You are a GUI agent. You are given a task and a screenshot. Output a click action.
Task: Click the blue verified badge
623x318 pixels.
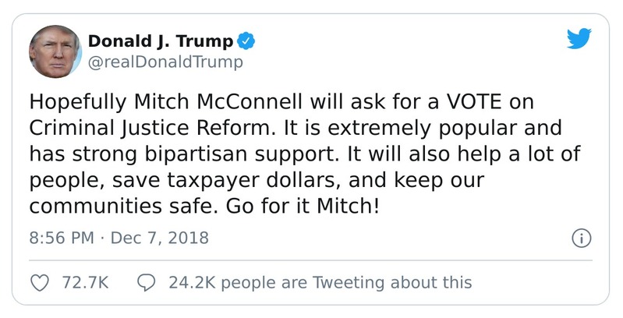tap(246, 41)
